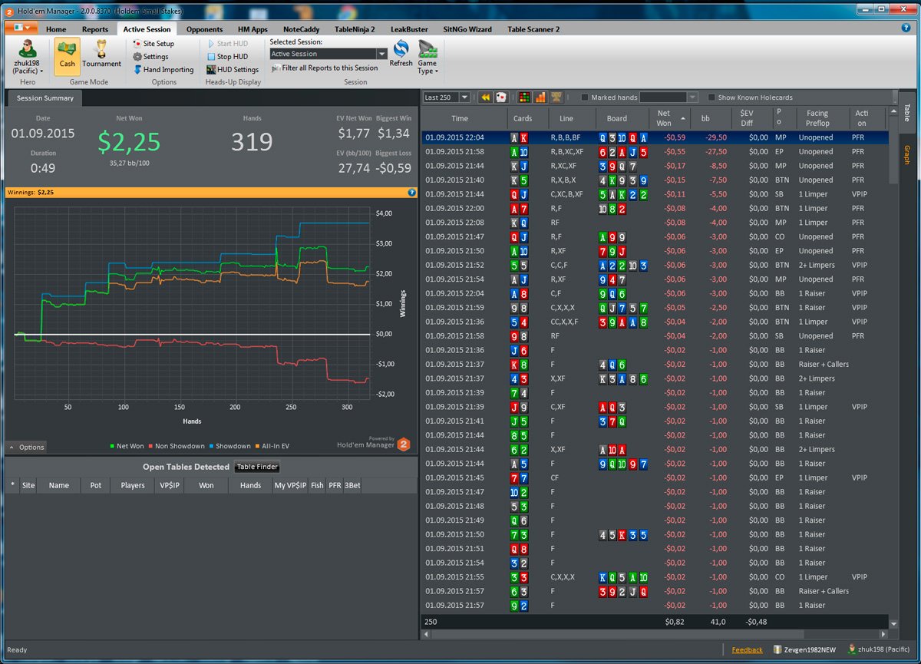Open Site Setup options
The height and width of the screenshot is (664, 921).
[x=153, y=44]
